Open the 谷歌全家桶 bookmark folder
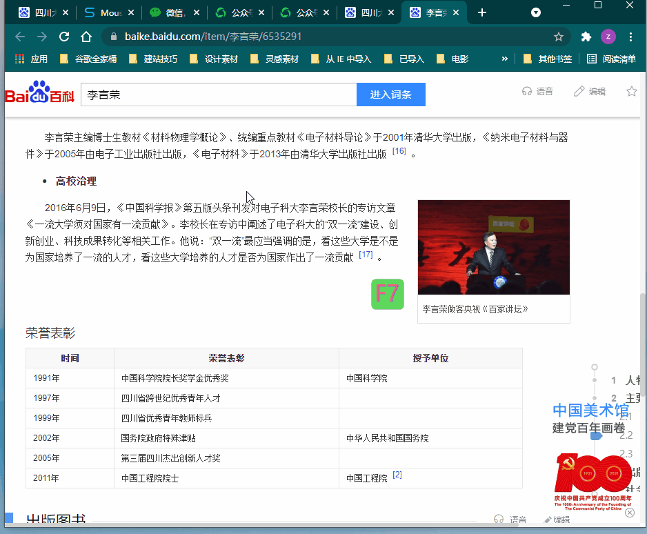The image size is (647, 534). [x=88, y=59]
